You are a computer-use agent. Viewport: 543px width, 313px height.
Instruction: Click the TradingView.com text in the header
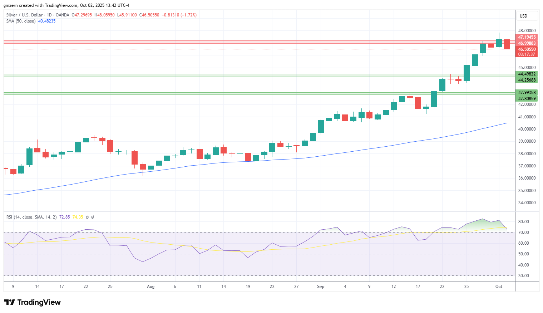pos(61,5)
